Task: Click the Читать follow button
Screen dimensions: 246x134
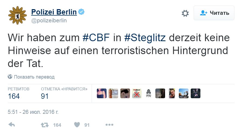Action: tap(214, 13)
